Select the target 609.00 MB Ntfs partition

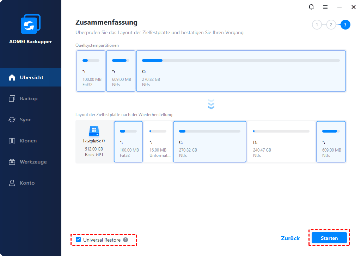click(331, 142)
